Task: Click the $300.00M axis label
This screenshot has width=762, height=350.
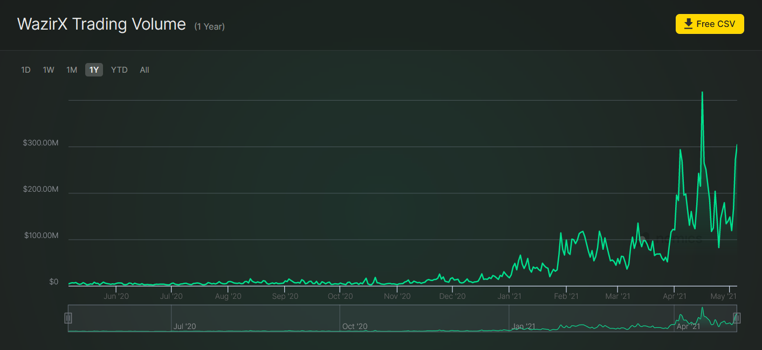Action: pos(40,143)
